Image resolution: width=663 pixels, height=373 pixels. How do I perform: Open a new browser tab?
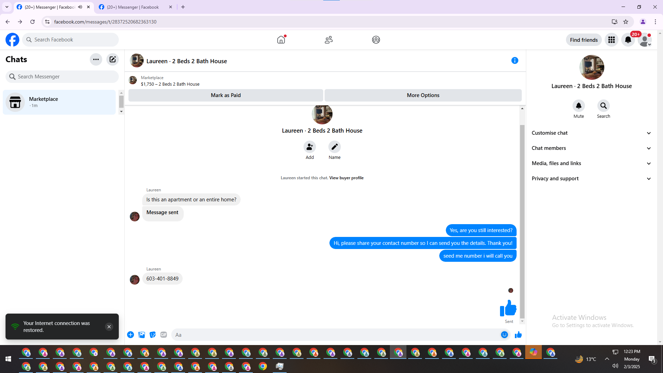tap(183, 7)
